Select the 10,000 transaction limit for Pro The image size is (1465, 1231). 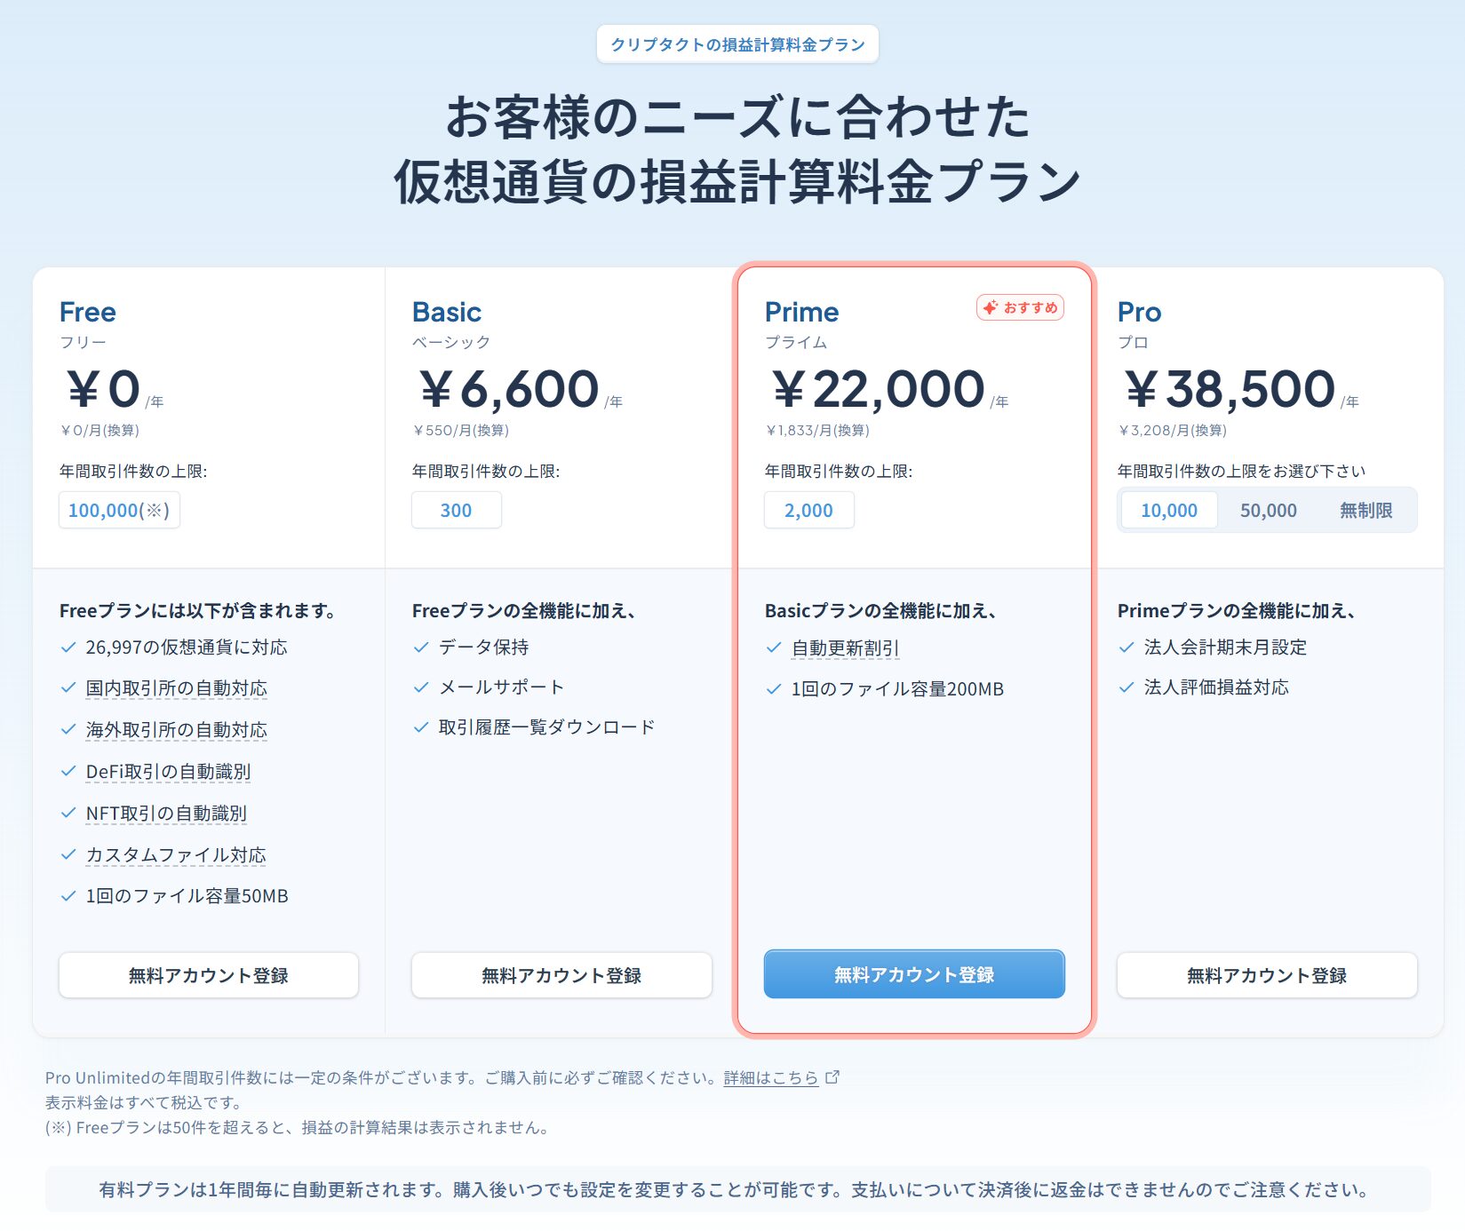tap(1168, 510)
